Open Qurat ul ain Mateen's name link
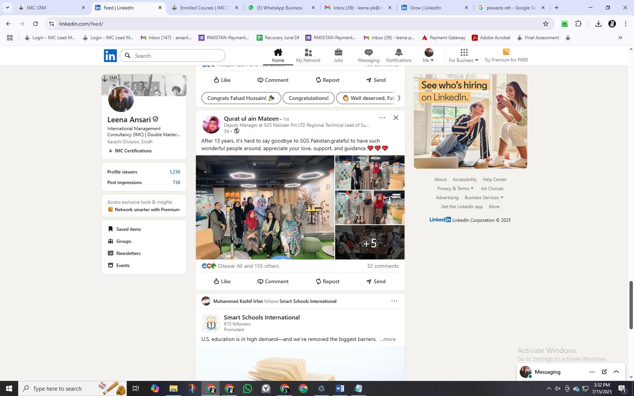 [251, 119]
